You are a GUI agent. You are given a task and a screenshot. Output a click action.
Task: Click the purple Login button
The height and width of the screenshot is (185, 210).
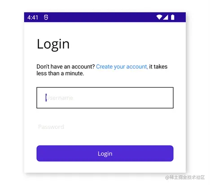(105, 154)
